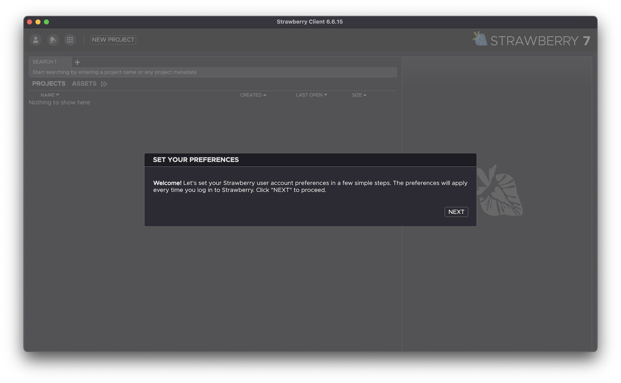Click the NEXT button in preferences dialog
The height and width of the screenshot is (383, 621).
pyautogui.click(x=456, y=212)
